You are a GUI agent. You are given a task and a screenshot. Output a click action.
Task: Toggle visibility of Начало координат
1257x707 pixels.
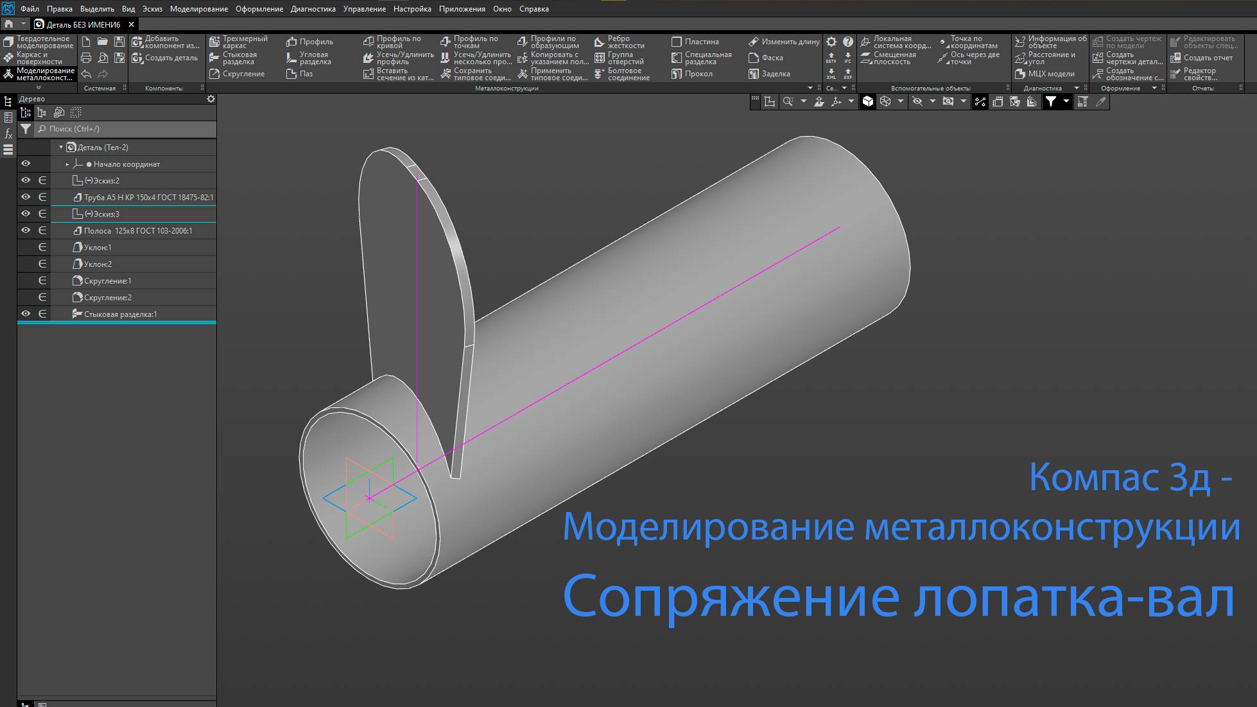(x=26, y=164)
